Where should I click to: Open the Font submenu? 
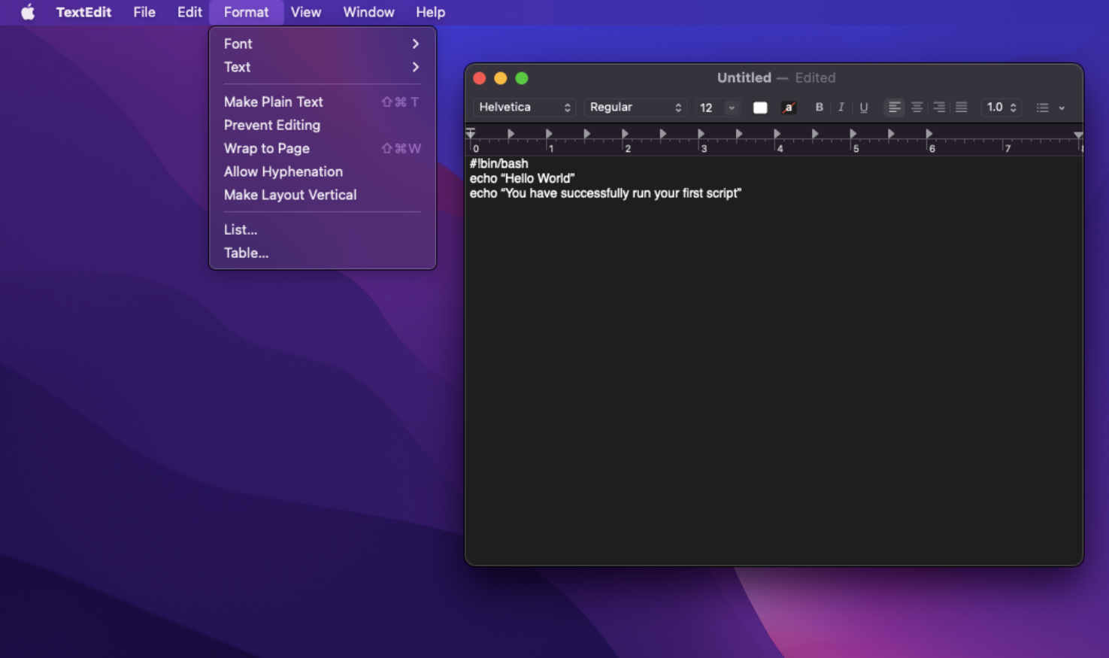(238, 44)
